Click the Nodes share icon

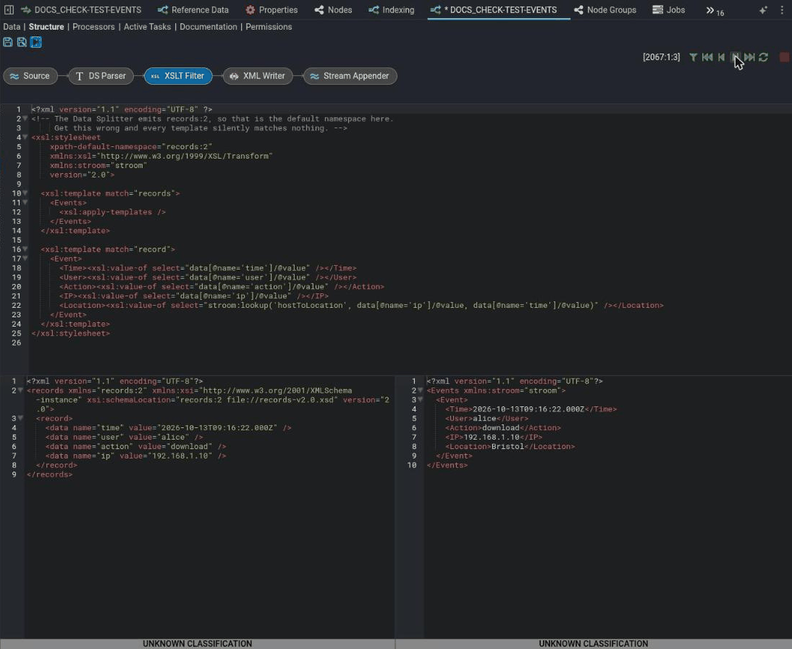click(x=319, y=10)
